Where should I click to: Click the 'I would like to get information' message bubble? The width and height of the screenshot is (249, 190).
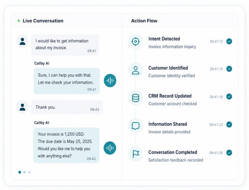point(65,45)
